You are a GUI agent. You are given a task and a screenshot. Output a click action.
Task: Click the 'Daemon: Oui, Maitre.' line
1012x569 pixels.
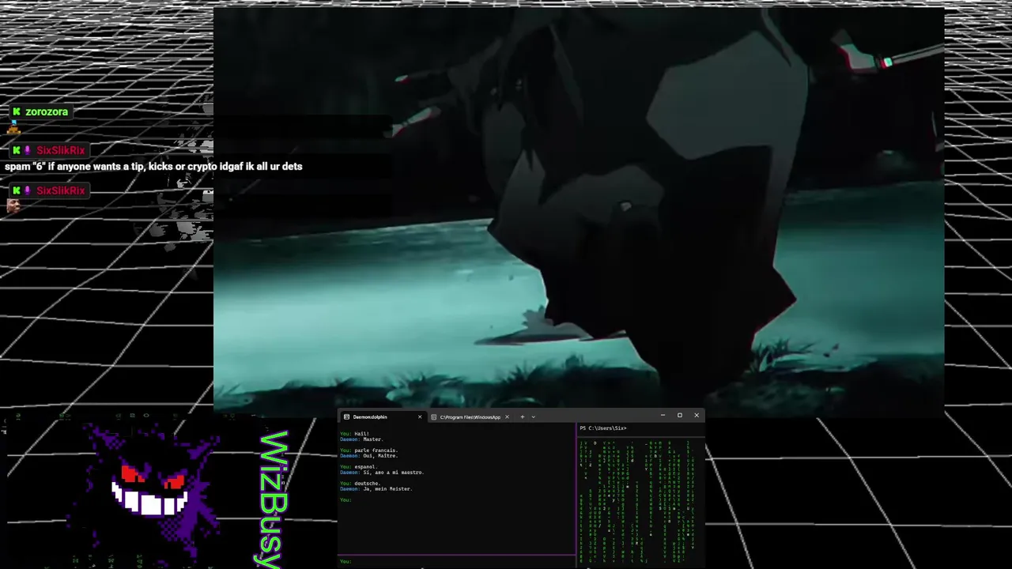368,456
